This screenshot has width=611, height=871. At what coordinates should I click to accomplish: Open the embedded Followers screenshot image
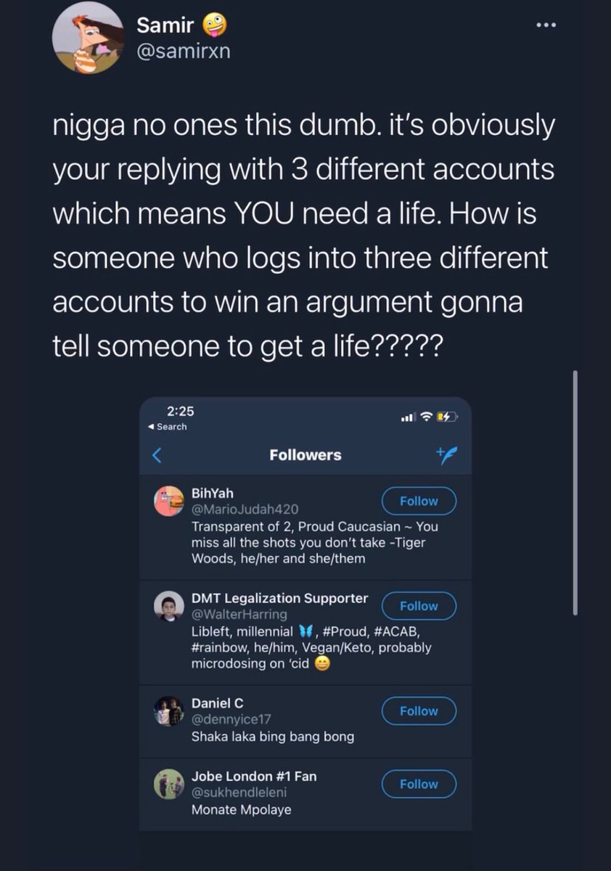tap(305, 613)
